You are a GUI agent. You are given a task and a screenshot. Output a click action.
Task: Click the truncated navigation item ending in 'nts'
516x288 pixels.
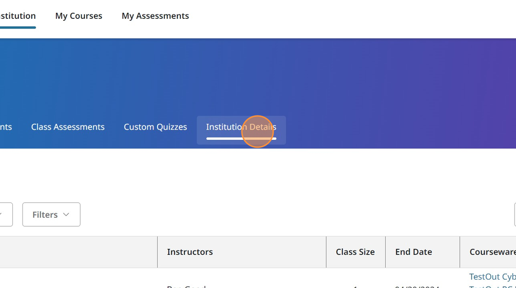coord(6,127)
